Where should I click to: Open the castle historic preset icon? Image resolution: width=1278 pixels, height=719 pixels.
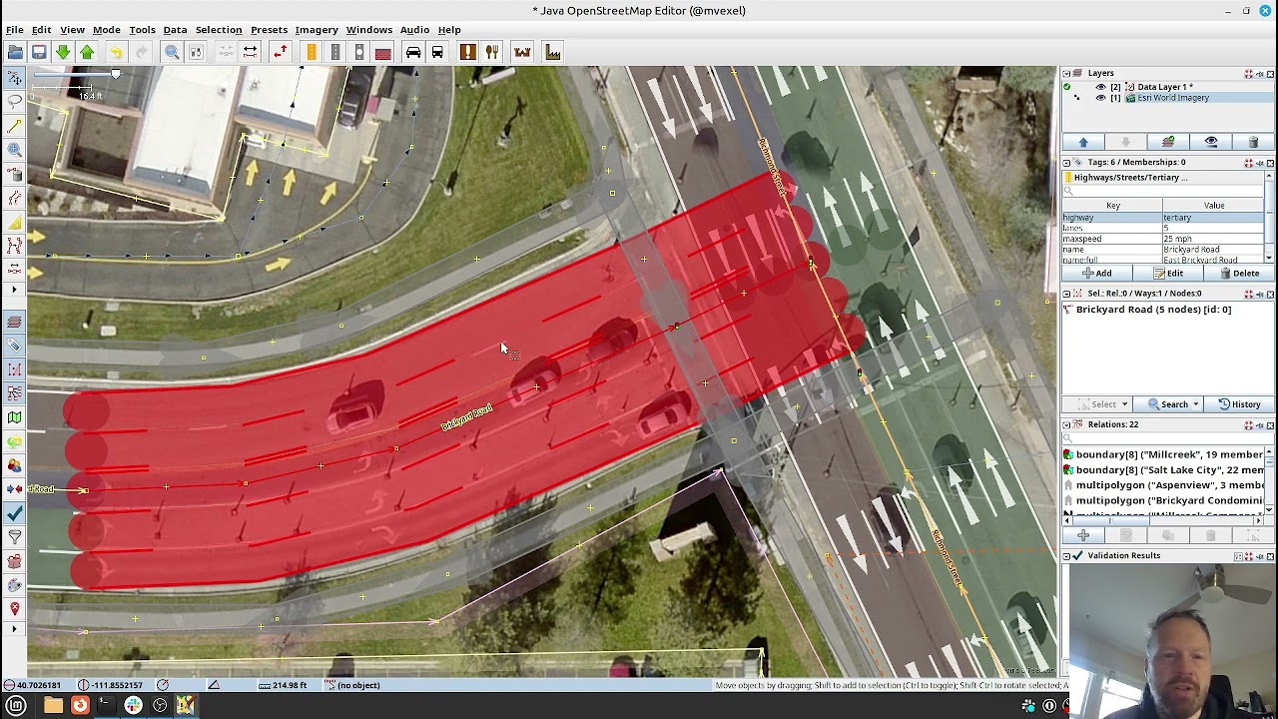click(x=522, y=52)
